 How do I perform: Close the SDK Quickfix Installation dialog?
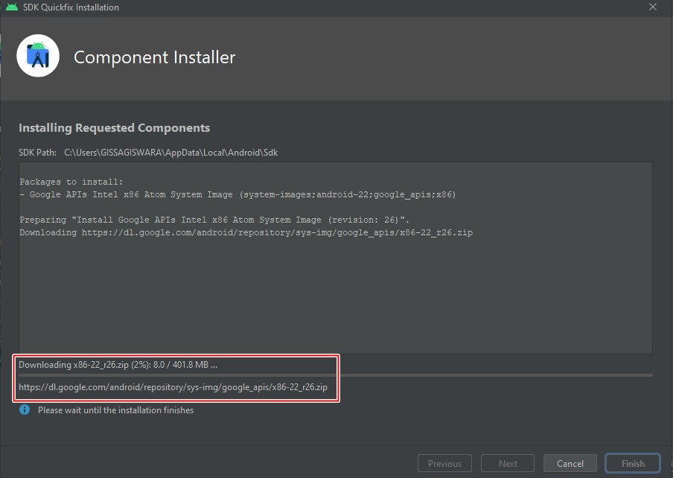[653, 7]
